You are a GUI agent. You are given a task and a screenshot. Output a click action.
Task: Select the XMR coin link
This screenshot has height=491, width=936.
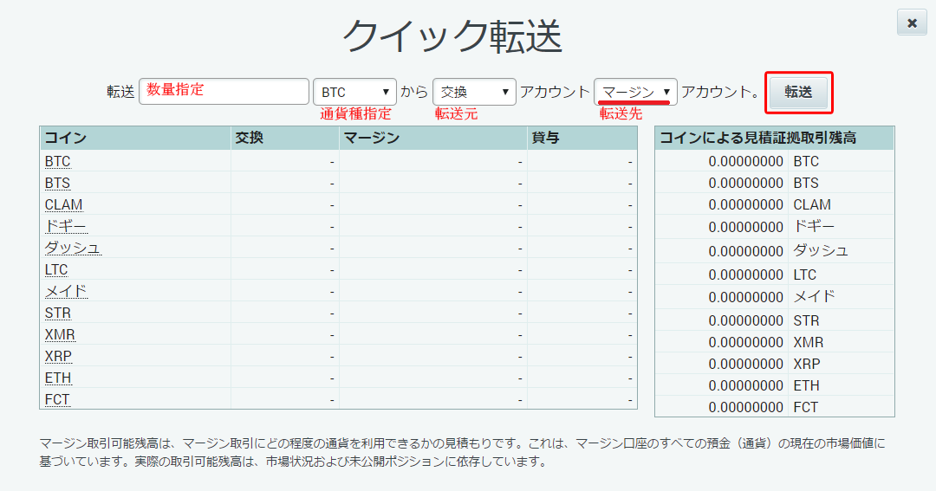[x=60, y=335]
